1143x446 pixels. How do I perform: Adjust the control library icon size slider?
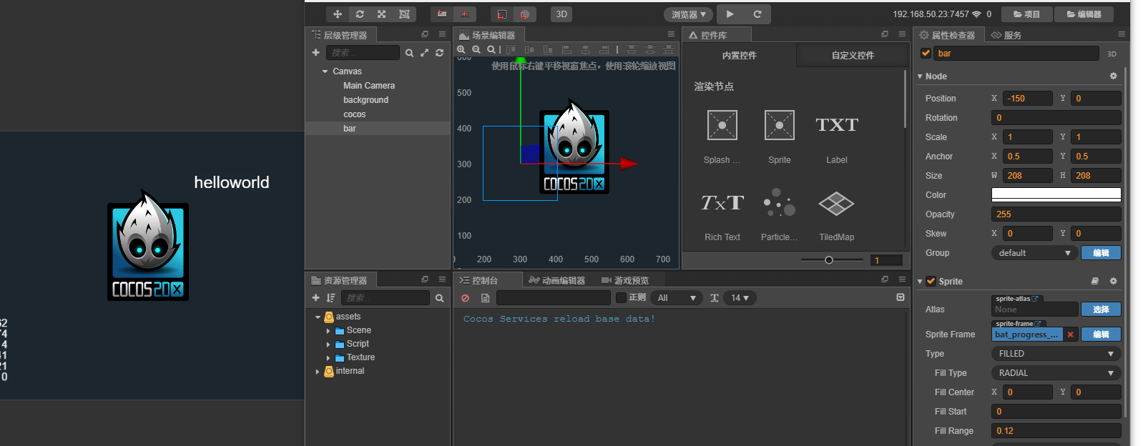(x=829, y=260)
